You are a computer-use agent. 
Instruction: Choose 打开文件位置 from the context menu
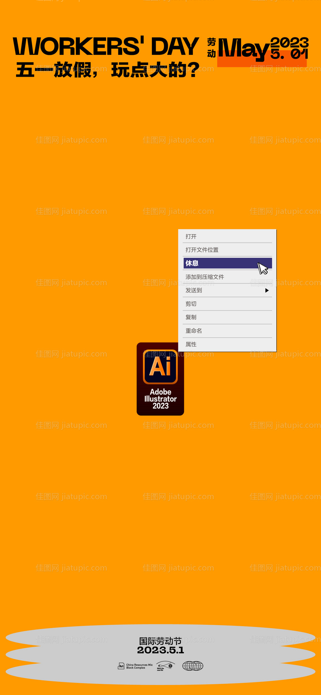pos(202,250)
